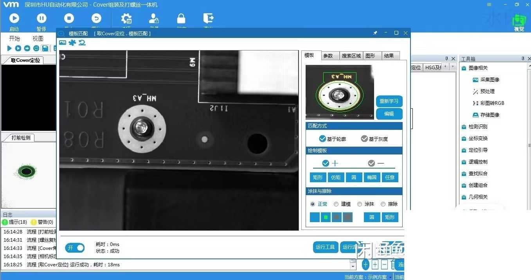Click 仿矩 in the 绘制模板 section

pyautogui.click(x=336, y=177)
